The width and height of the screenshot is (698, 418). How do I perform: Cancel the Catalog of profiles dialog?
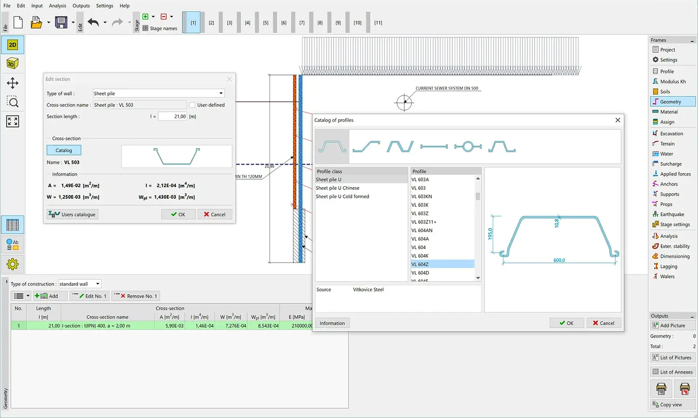click(x=604, y=323)
